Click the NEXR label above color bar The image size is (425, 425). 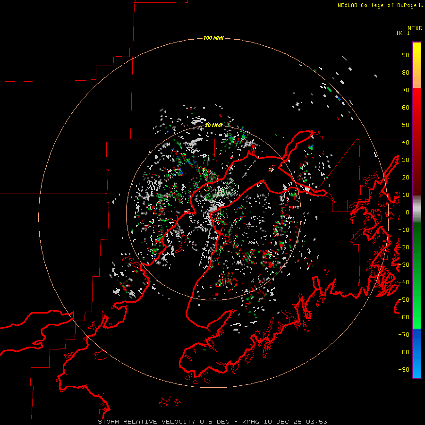[x=415, y=28]
